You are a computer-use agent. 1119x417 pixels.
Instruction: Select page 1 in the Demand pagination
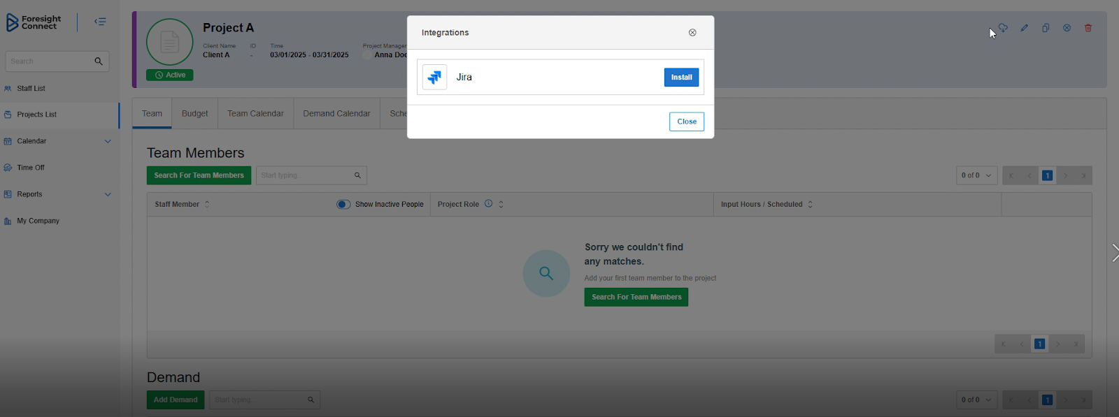[1047, 400]
